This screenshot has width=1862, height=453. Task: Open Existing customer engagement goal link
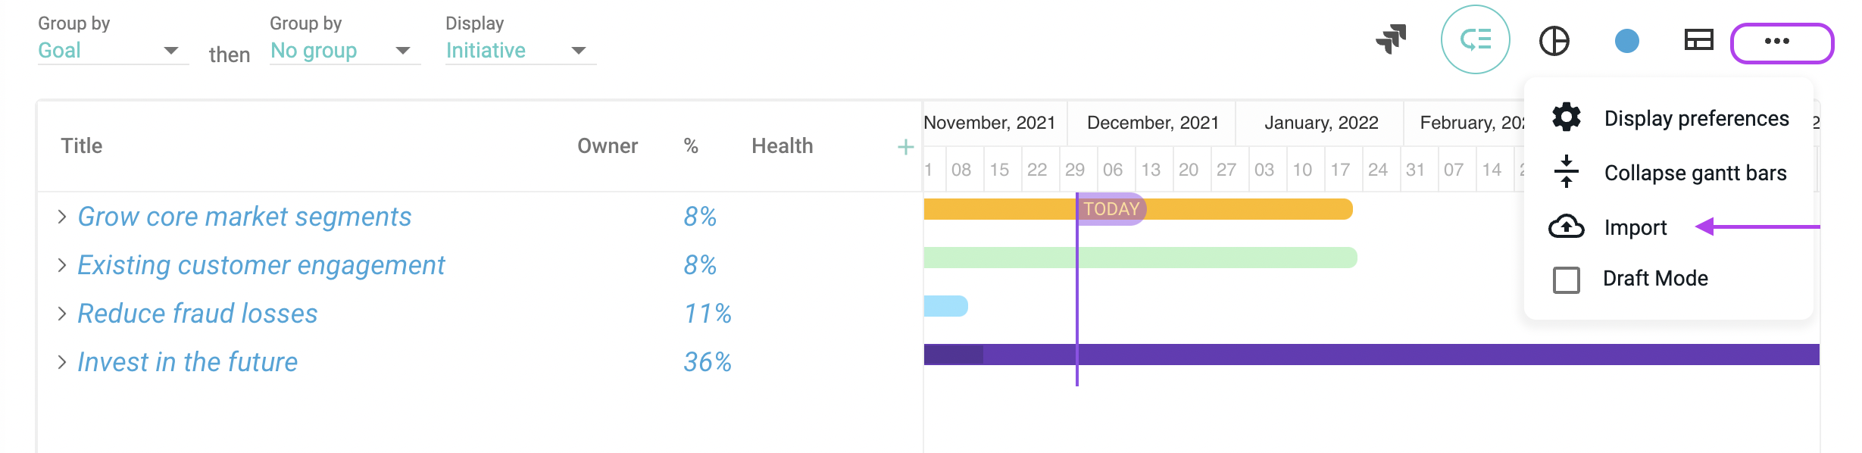point(261,265)
